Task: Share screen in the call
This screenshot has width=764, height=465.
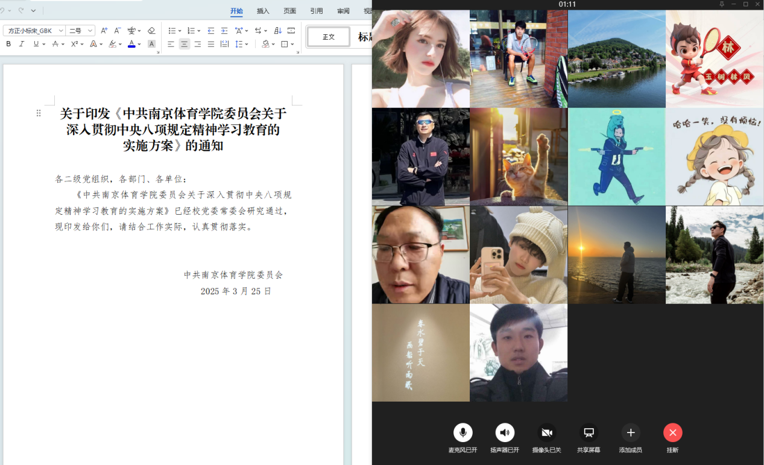Action: (589, 432)
